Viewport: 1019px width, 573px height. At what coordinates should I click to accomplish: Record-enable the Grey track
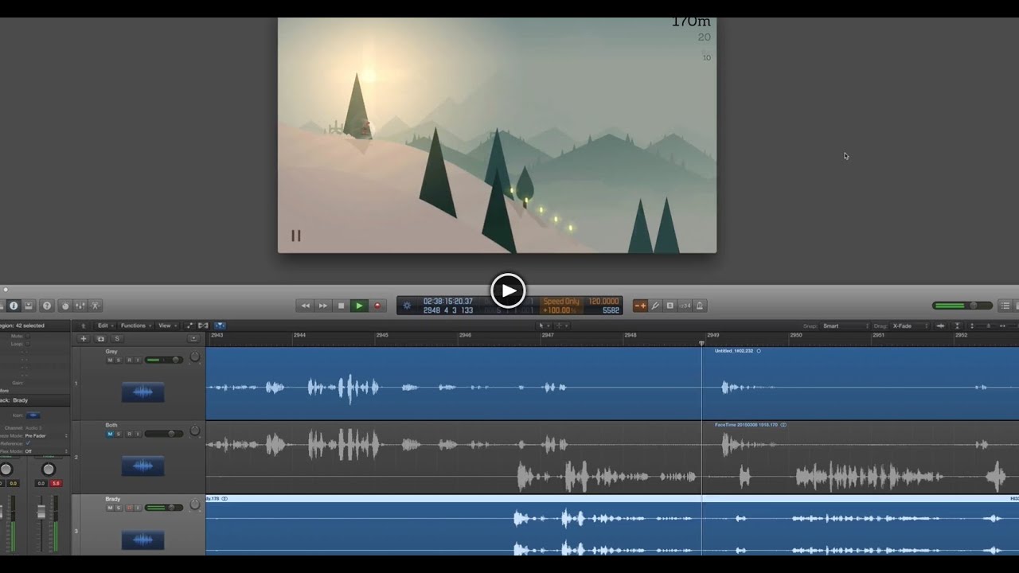point(129,361)
